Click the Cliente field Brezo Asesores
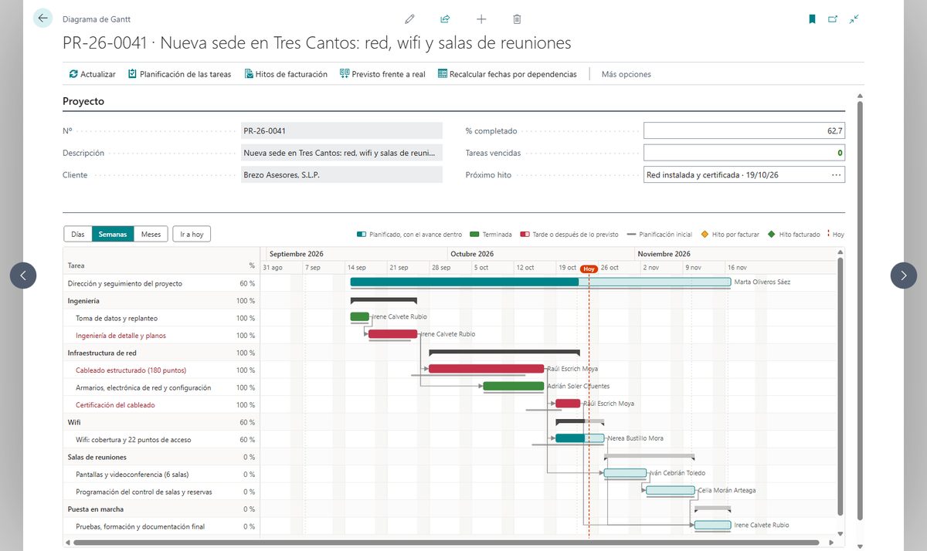Viewport: 927px width, 551px height. (x=341, y=174)
